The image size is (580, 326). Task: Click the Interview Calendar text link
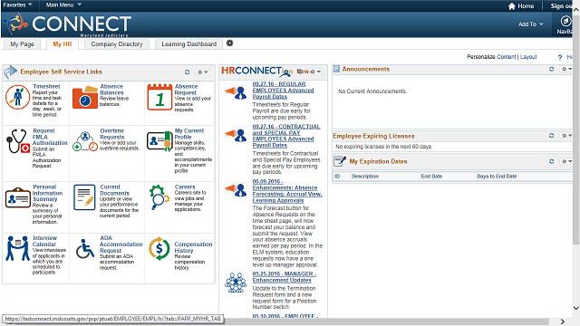coord(44,241)
